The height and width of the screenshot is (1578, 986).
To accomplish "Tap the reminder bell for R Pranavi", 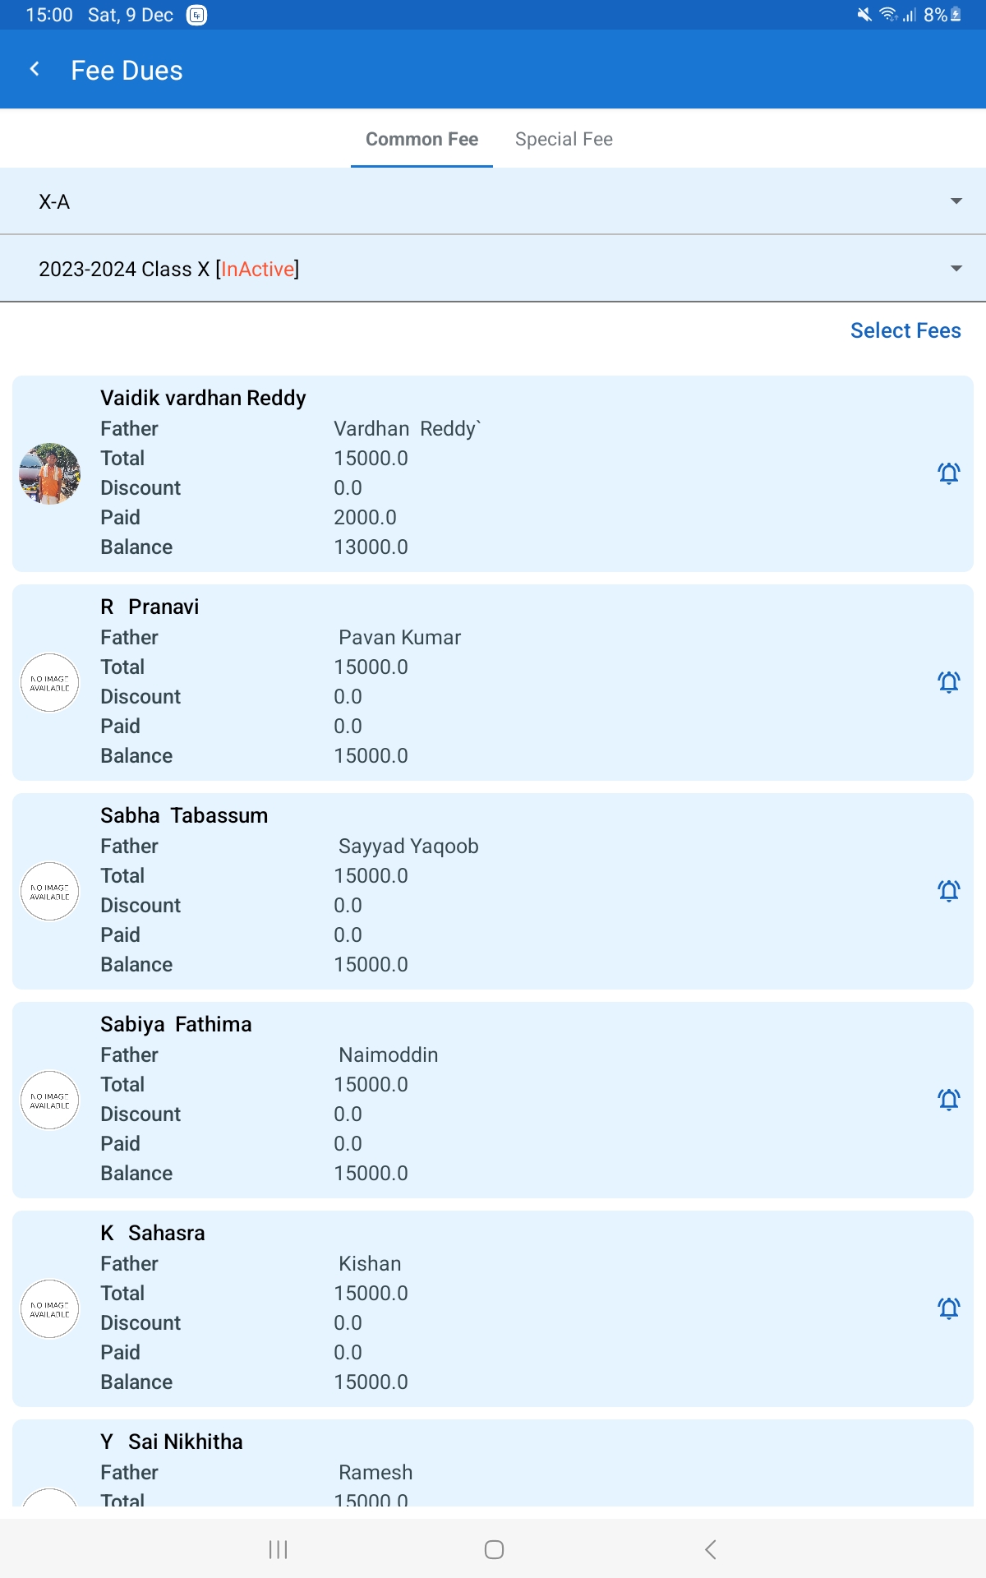I will pyautogui.click(x=948, y=682).
